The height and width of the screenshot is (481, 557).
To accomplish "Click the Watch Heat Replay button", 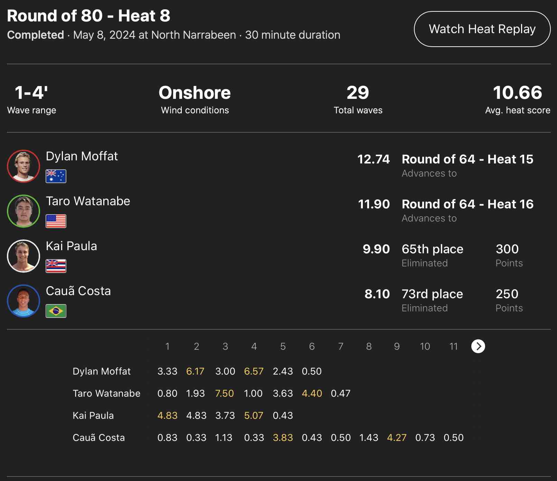I will 482,29.
